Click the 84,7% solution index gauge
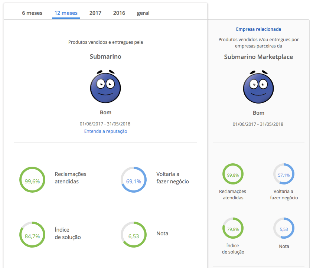Image resolution: width=313 pixels, height=268 pixels. coord(32,236)
